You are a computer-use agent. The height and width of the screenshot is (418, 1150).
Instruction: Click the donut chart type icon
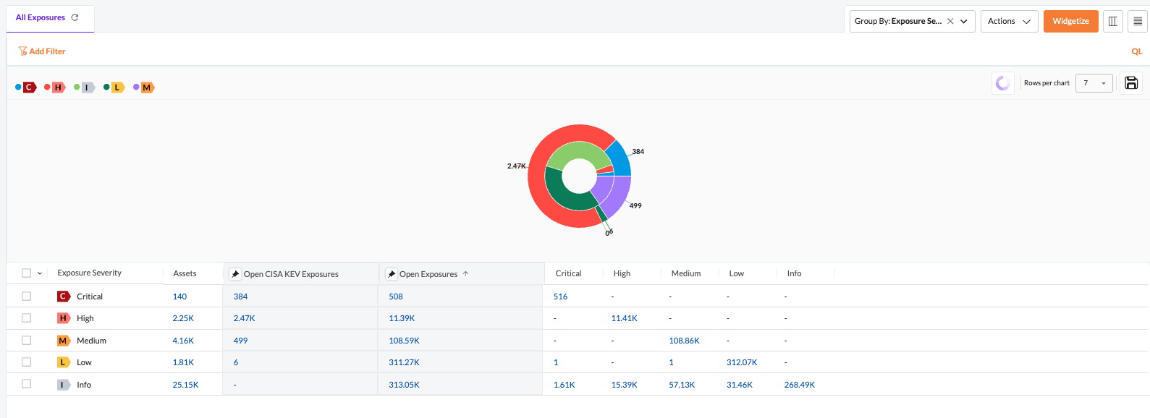coord(1003,83)
